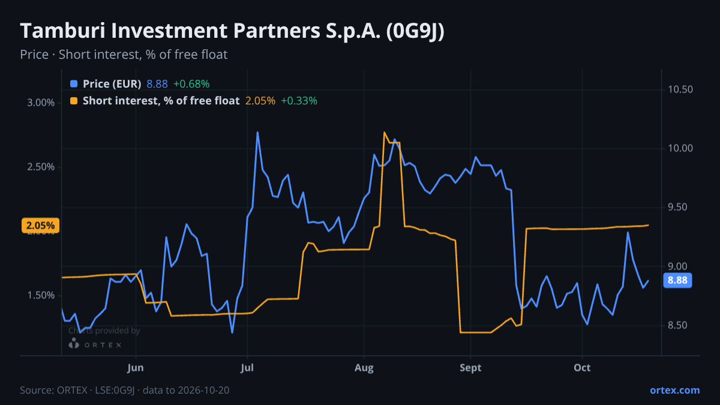Click the Oct x-axis label

tap(582, 368)
